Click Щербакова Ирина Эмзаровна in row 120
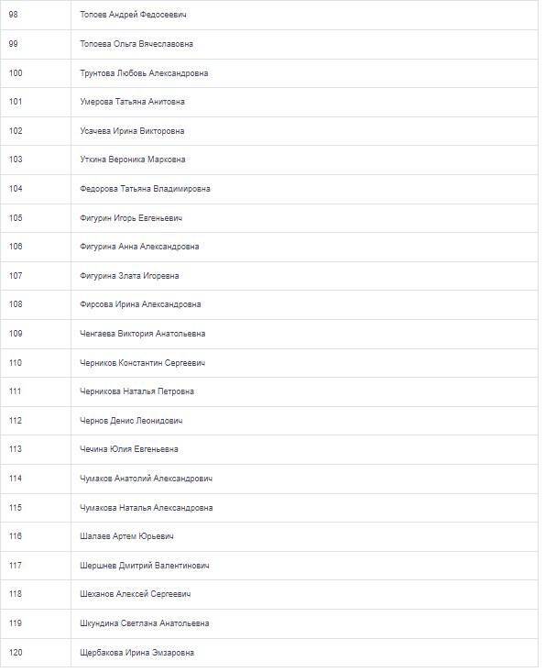The width and height of the screenshot is (545, 672). point(137,652)
